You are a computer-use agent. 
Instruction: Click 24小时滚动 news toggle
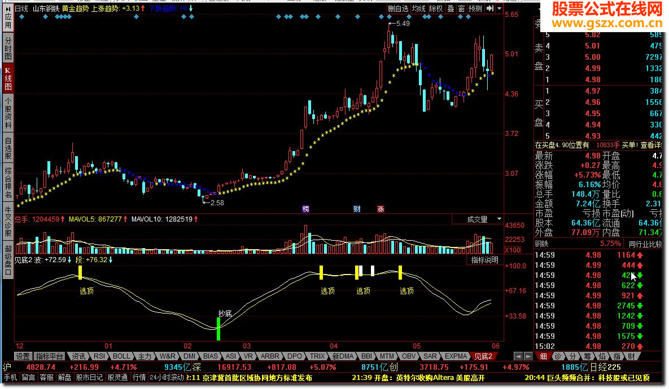coord(167,378)
